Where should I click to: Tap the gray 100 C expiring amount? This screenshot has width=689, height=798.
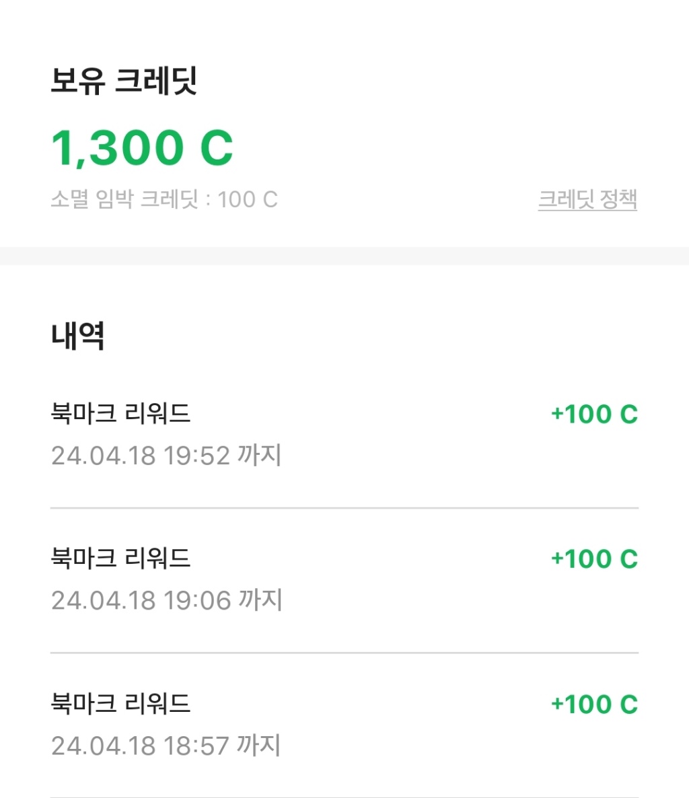click(248, 199)
